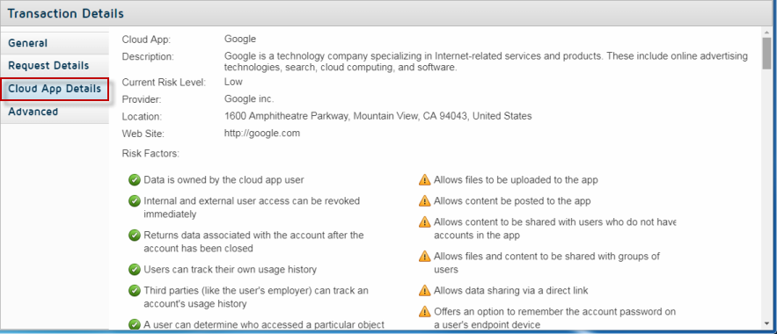Click the 'Google inc.' provider value
777x334 pixels.
pos(249,99)
